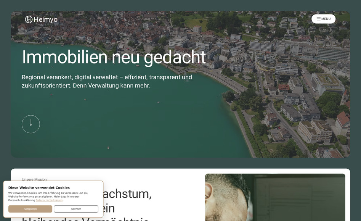The height and width of the screenshot is (221, 361).
Task: Tap the logo mark beside the Heimyo wordmark
Action: [29, 19]
